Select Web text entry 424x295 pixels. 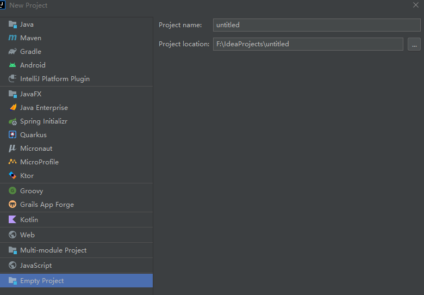(x=27, y=235)
